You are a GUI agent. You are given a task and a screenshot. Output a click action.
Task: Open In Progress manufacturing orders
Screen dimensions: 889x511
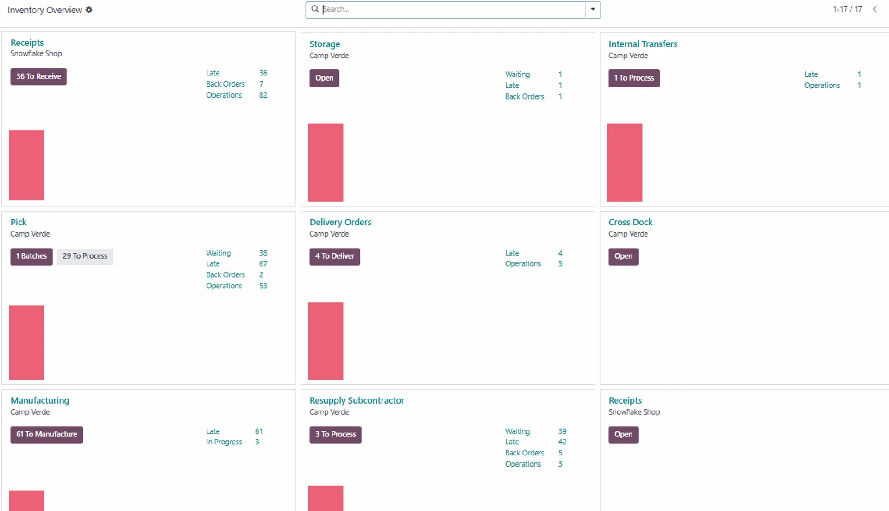[224, 442]
